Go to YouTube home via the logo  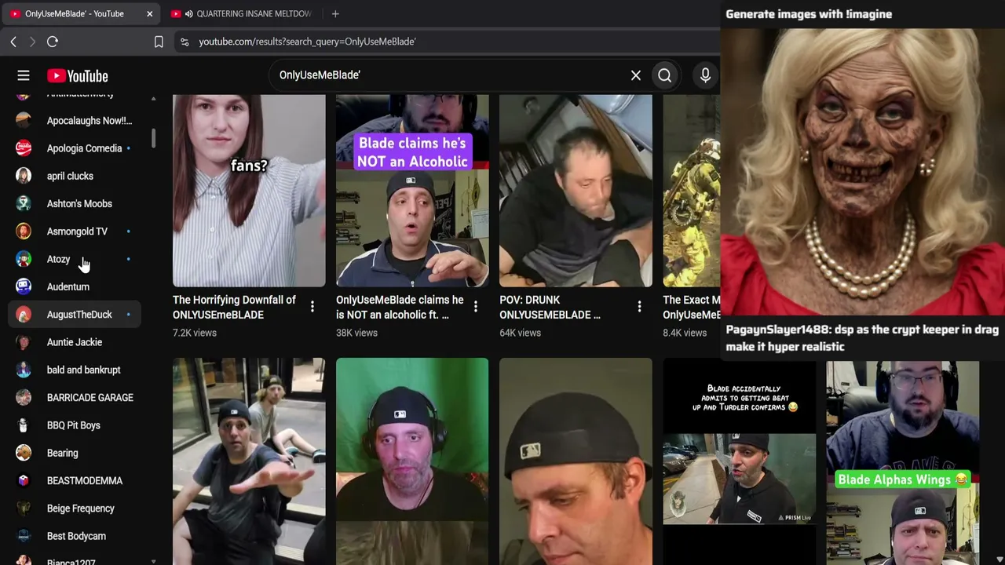click(77, 76)
